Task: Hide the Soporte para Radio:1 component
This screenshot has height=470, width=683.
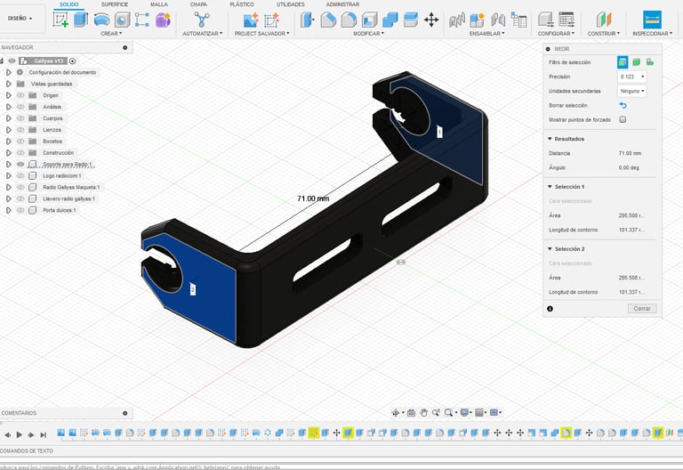Action: pyautogui.click(x=20, y=165)
